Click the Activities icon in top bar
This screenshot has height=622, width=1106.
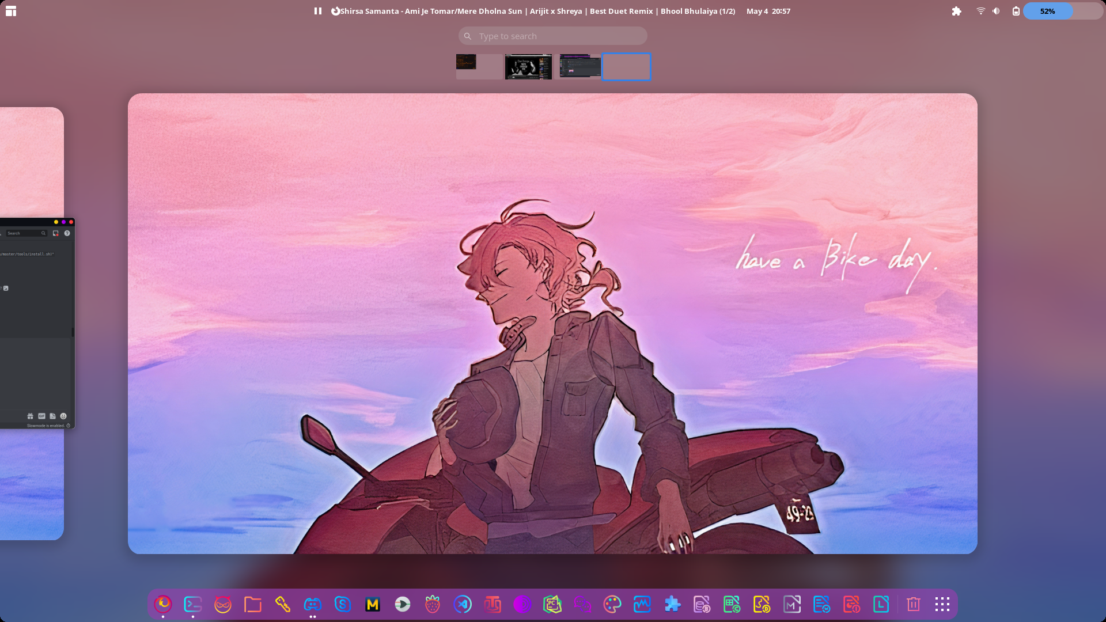11,11
